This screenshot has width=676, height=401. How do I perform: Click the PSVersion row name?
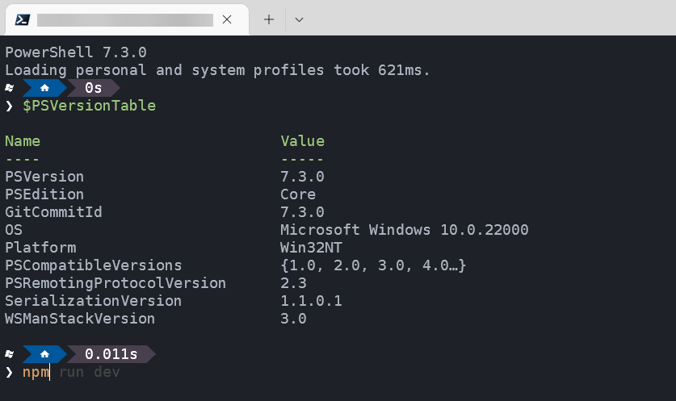coord(44,177)
